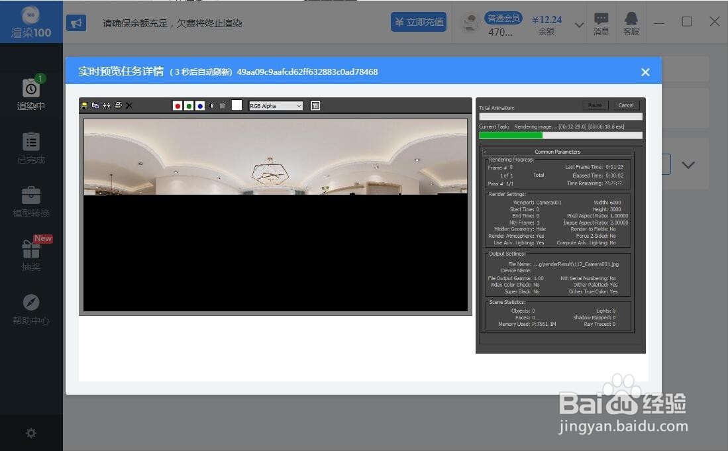Click the Cancel button in the render progress panel

626,105
